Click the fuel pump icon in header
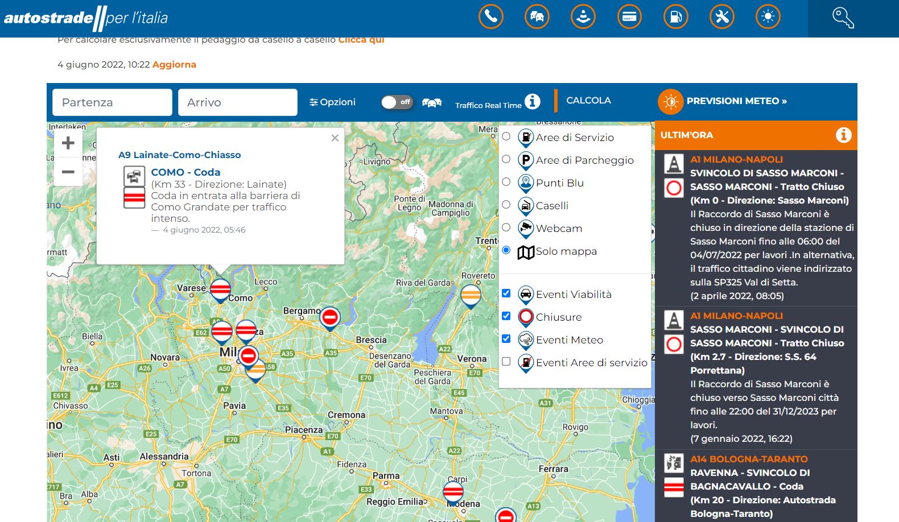 [x=675, y=16]
